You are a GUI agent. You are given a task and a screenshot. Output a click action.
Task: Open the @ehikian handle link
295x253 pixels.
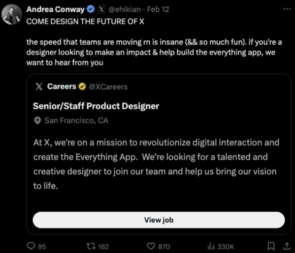[x=124, y=9]
